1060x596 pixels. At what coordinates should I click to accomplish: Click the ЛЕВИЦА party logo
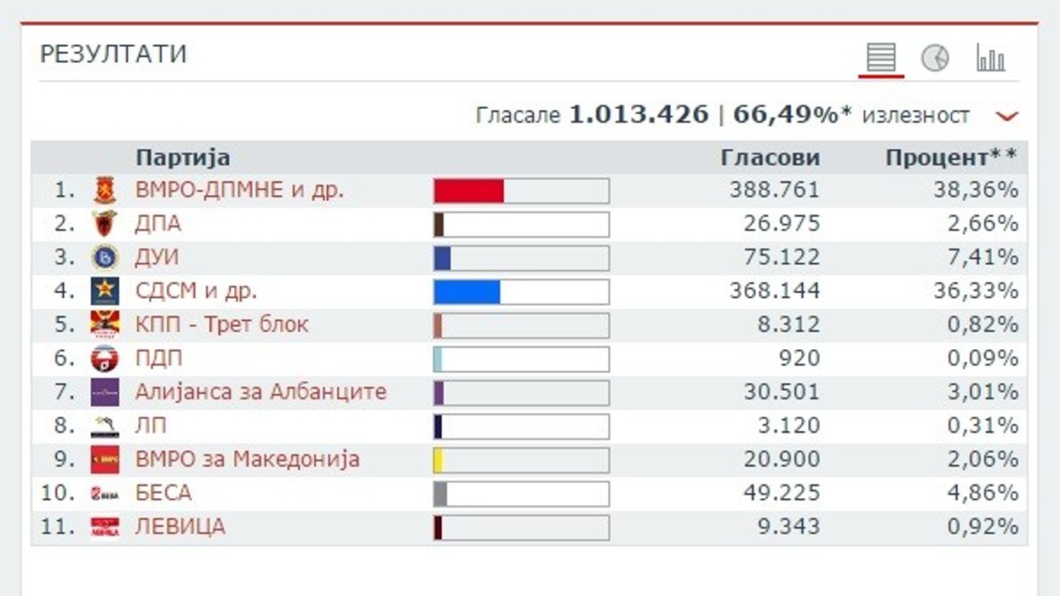(105, 527)
